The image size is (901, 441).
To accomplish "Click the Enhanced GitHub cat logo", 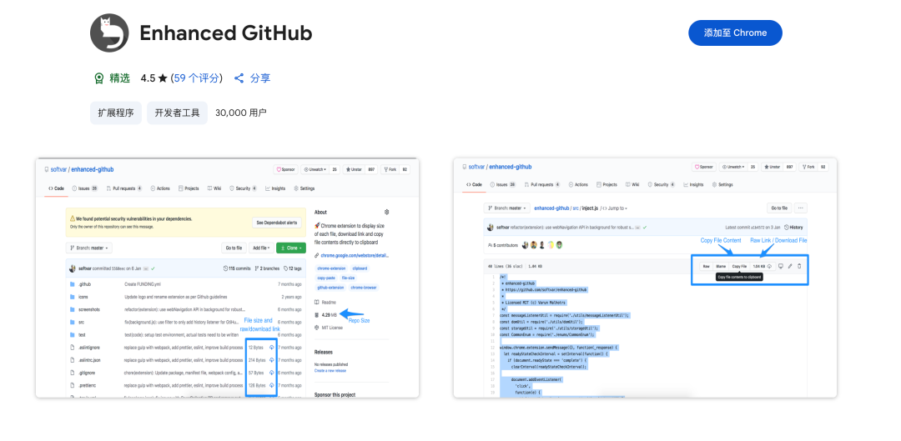I will pos(109,33).
